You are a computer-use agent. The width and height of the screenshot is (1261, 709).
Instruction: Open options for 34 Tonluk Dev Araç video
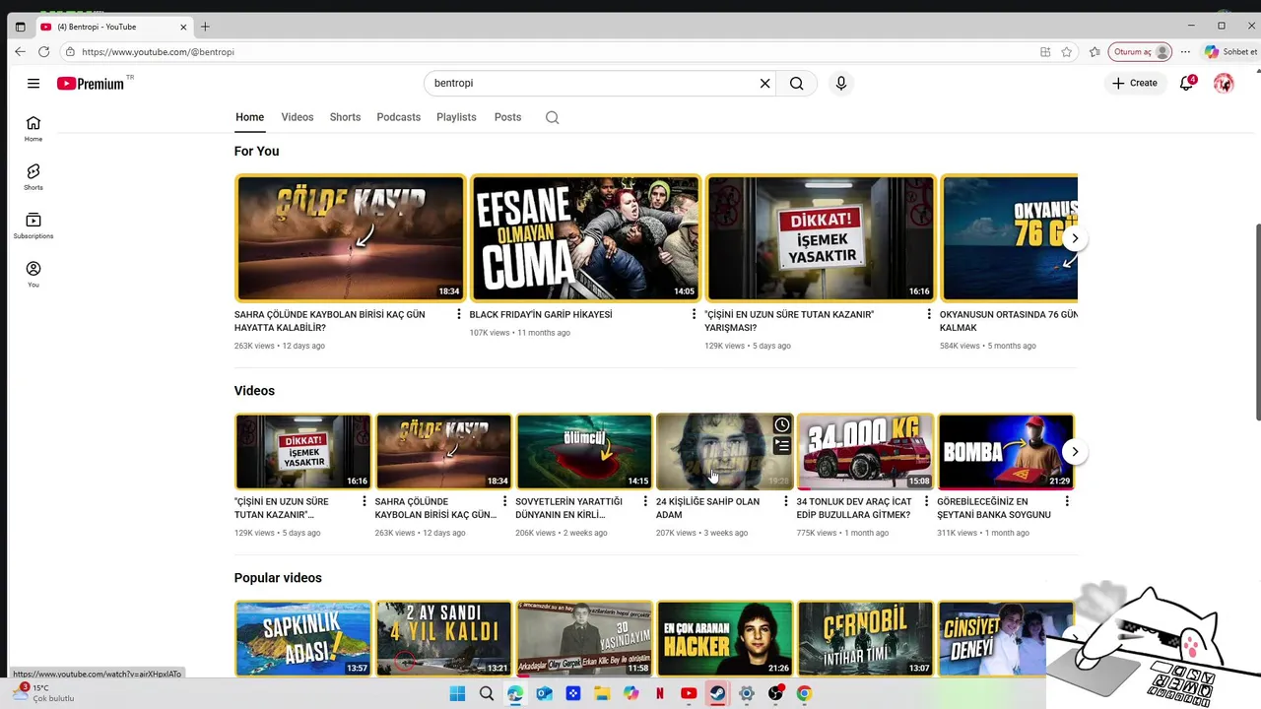pyautogui.click(x=926, y=501)
